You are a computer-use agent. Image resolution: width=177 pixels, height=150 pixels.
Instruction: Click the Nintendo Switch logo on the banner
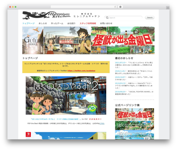pyautogui.click(x=28, y=134)
